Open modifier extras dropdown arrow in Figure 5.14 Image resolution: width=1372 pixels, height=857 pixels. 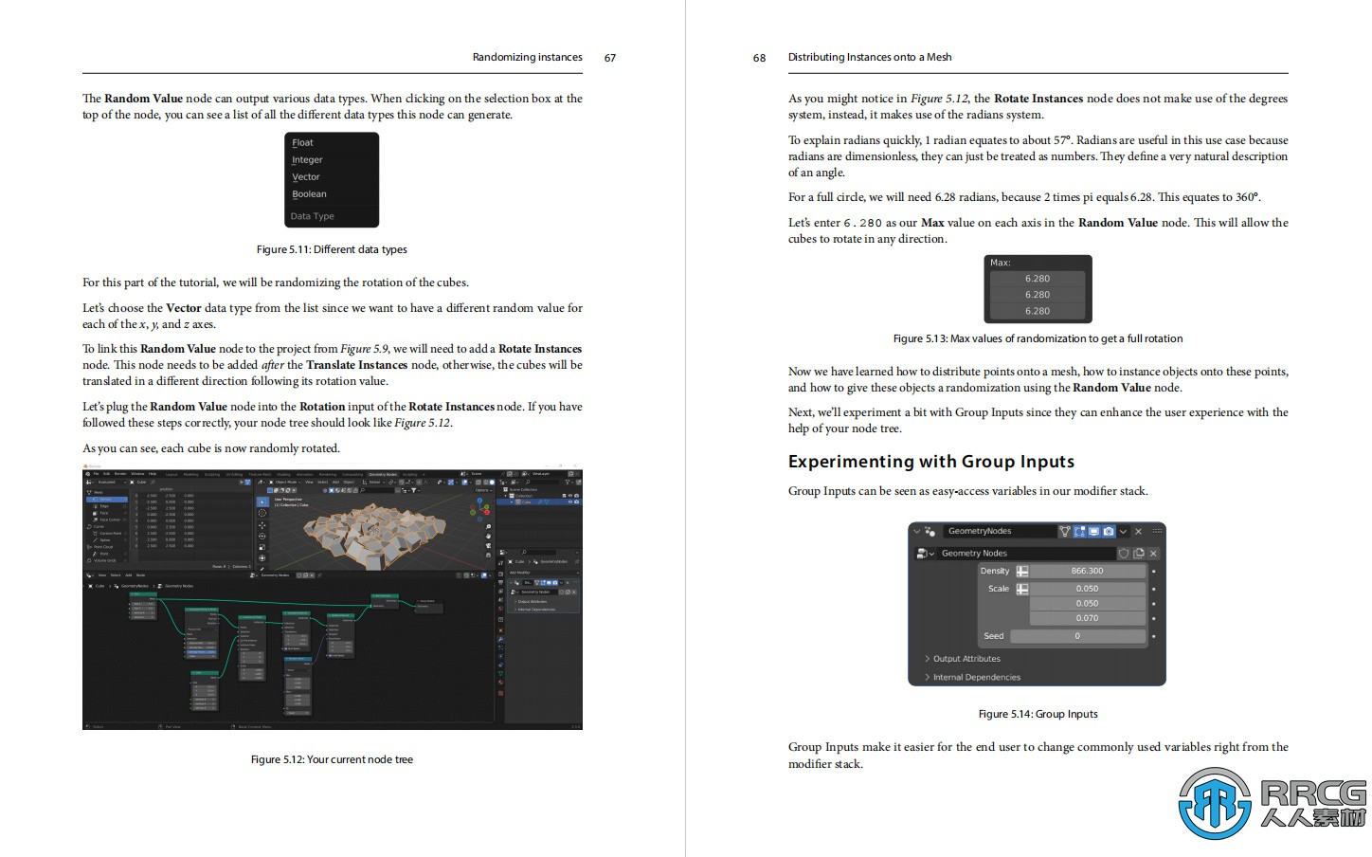click(x=1123, y=531)
